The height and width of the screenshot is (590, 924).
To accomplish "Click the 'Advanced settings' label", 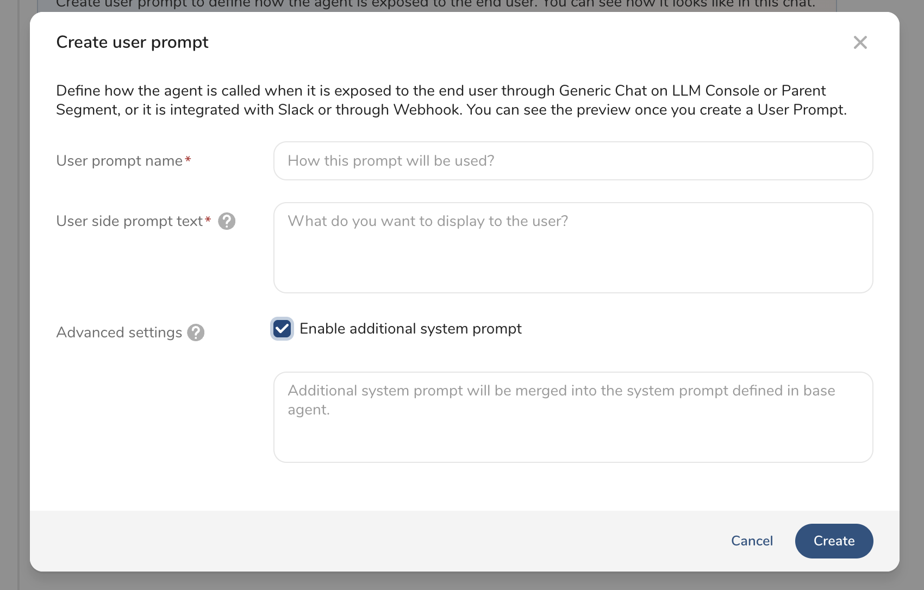I will 119,332.
